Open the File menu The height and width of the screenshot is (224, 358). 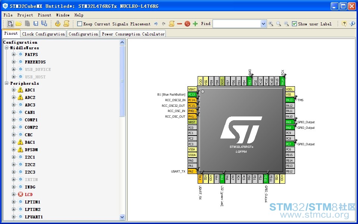[8, 15]
